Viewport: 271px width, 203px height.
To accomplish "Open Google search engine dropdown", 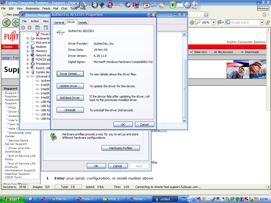I will (x=262, y=22).
